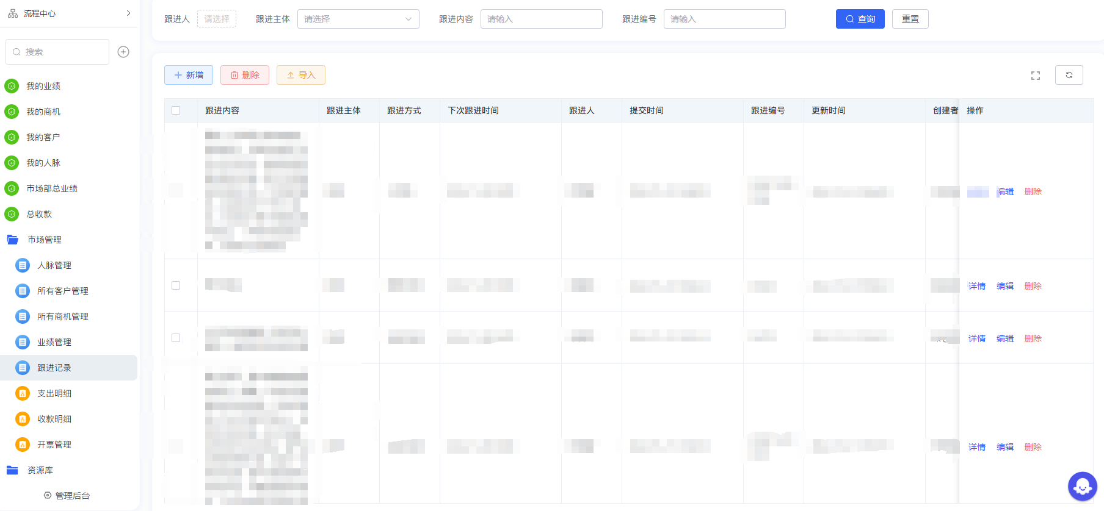Click the green icon next to 我的业绩
The height and width of the screenshot is (511, 1104).
pos(12,86)
